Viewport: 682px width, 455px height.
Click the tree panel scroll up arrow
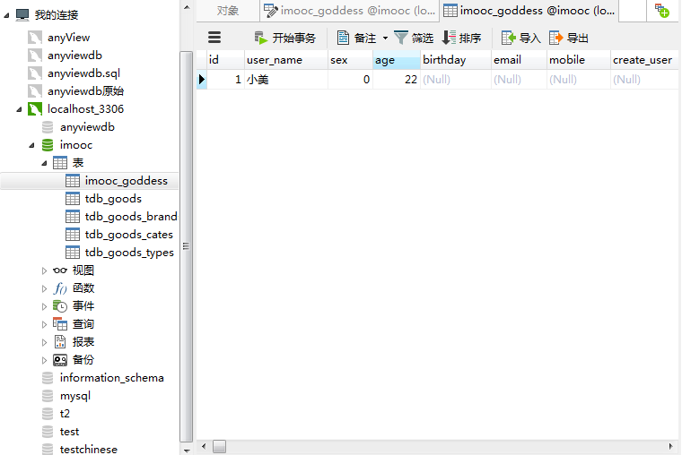(187, 7)
